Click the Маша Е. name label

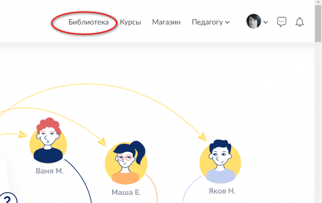click(x=126, y=192)
